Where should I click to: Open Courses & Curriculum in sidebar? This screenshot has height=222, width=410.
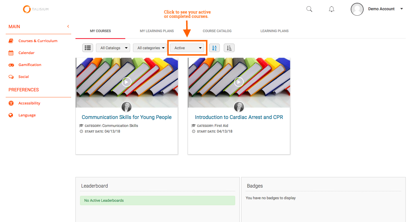click(x=38, y=41)
